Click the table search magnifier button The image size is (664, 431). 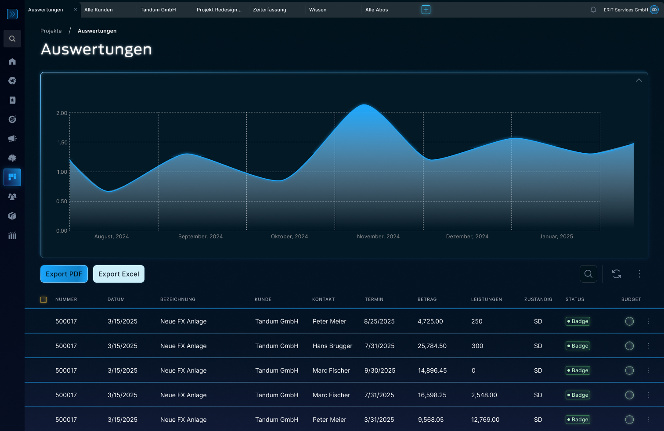pyautogui.click(x=588, y=274)
